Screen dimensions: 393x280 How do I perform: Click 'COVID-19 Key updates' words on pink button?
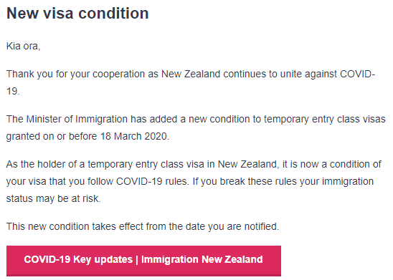point(78,259)
